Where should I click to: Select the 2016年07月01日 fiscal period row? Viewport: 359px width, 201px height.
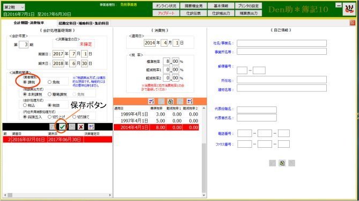click(x=57, y=140)
